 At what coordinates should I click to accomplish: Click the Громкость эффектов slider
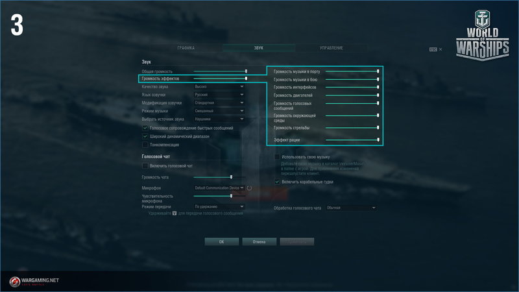[x=220, y=79]
